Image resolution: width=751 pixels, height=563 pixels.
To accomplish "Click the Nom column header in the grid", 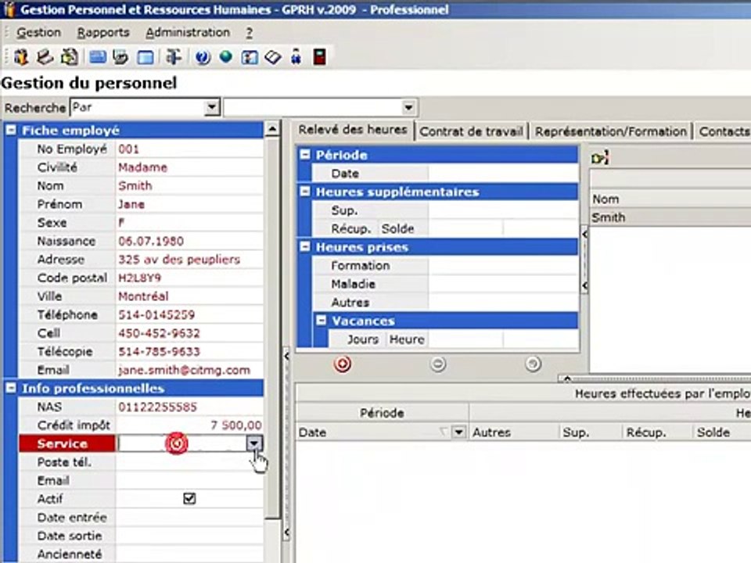I will click(670, 199).
